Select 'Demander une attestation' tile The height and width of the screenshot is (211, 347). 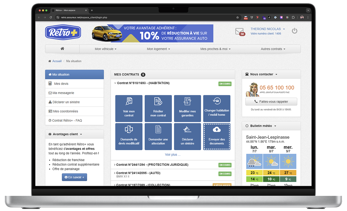point(158,136)
